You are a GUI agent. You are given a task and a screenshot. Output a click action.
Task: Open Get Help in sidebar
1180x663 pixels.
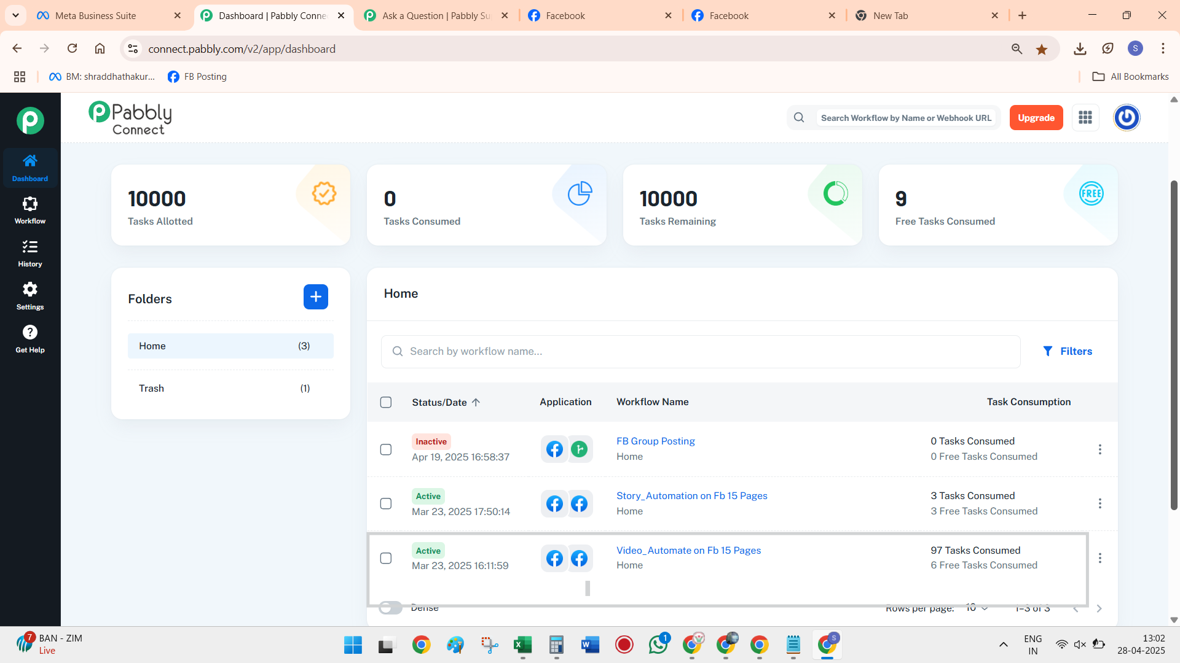(x=30, y=339)
